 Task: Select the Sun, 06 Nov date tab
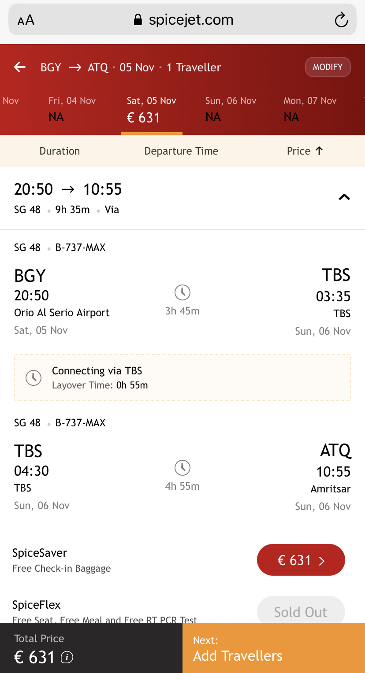[x=231, y=109]
